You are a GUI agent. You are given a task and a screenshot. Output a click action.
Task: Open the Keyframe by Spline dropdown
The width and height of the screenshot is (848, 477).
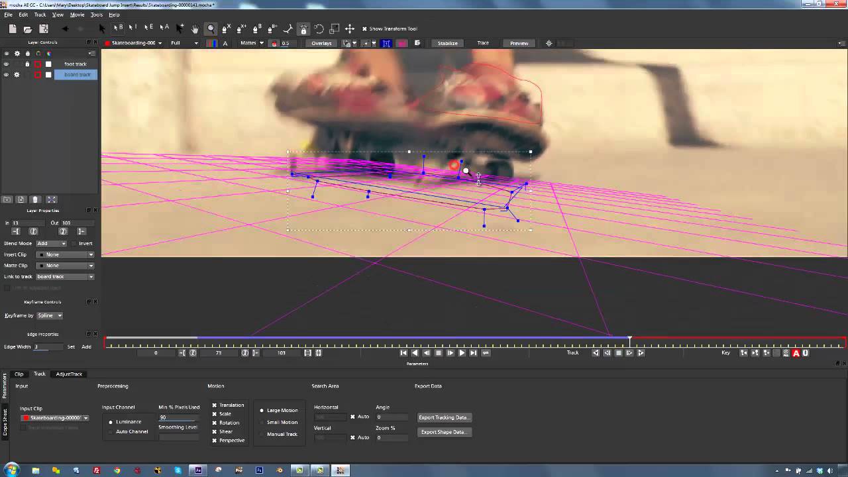(x=50, y=315)
